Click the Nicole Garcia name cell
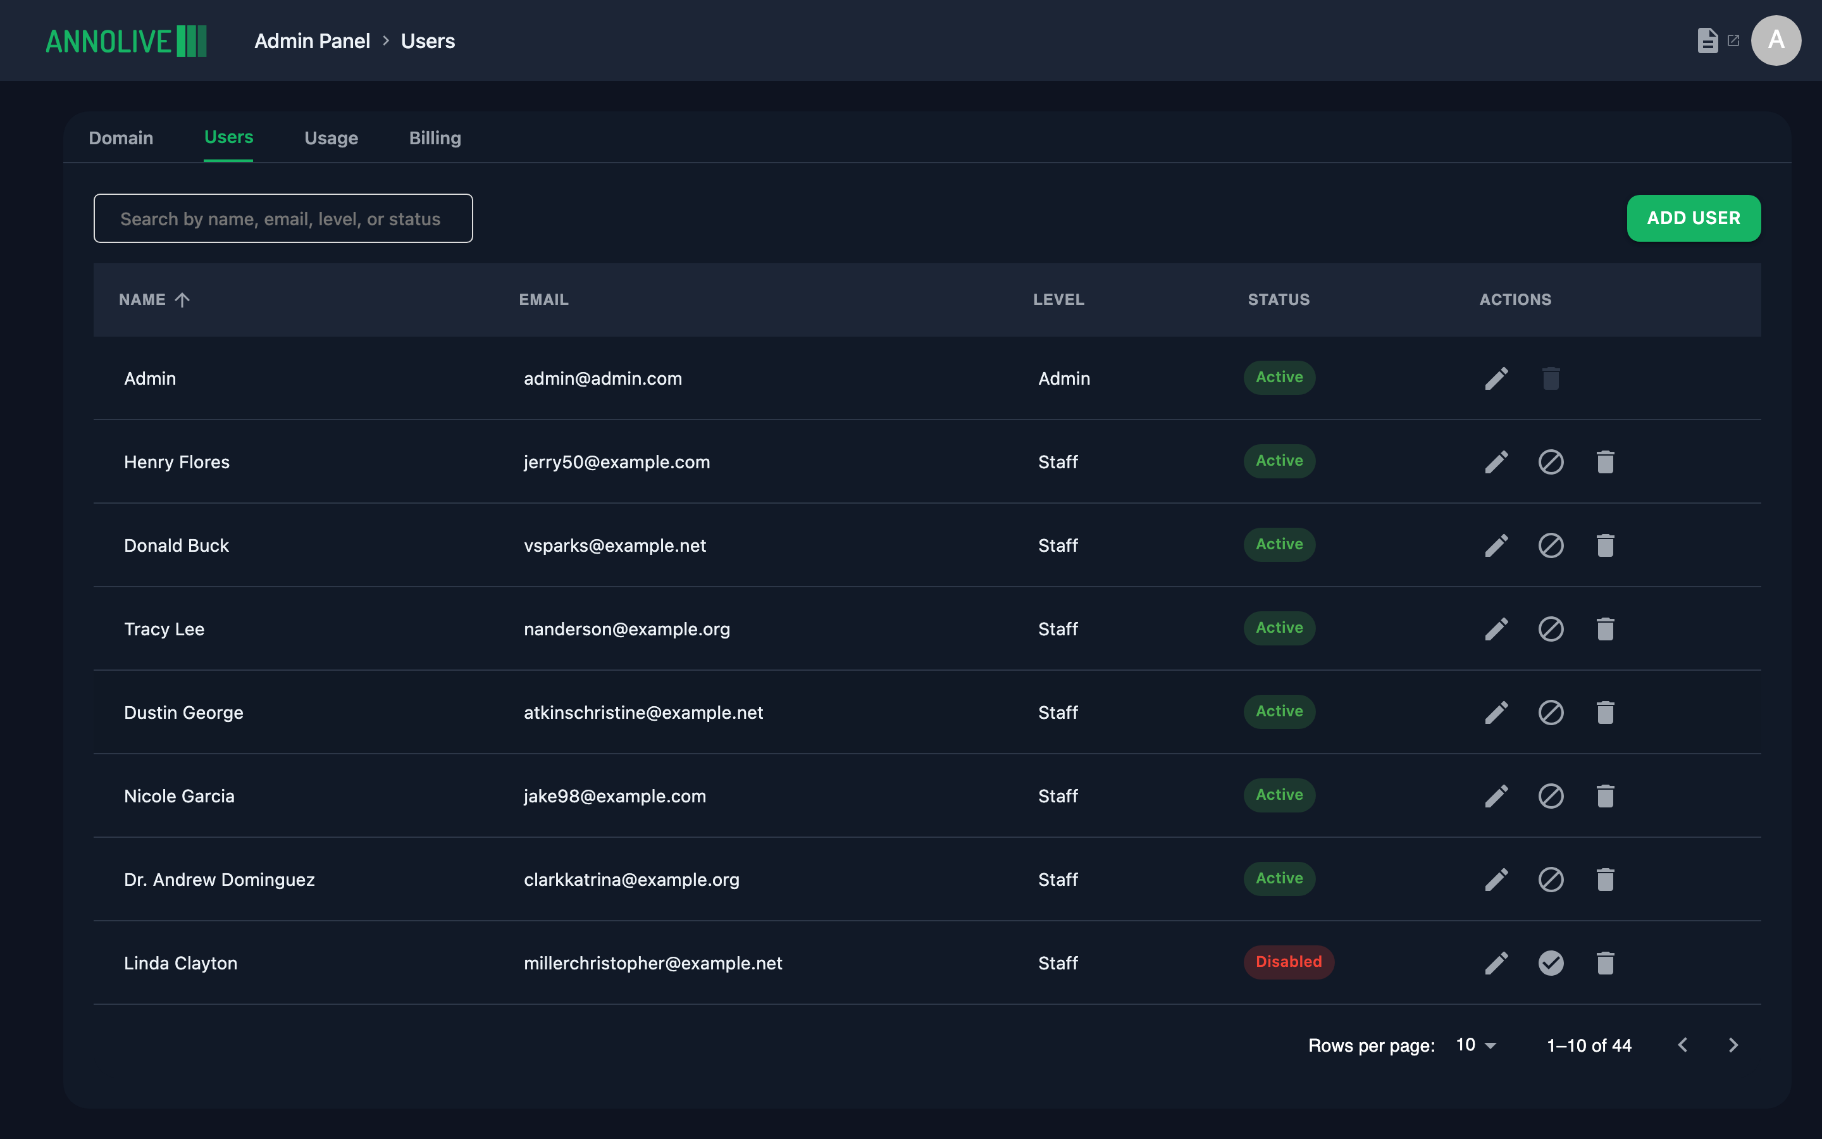1822x1139 pixels. [x=179, y=796]
